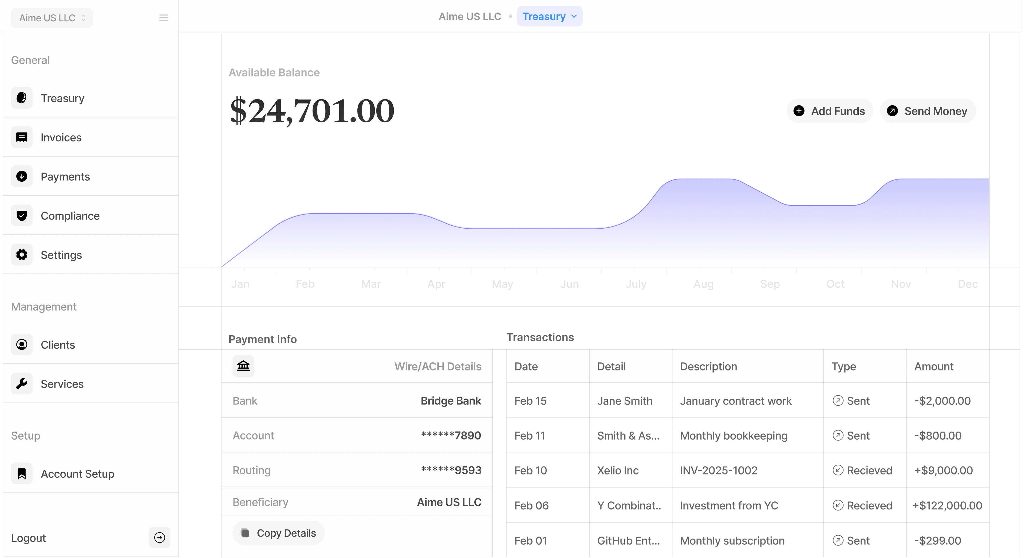
Task: Switch to the Compliance section
Action: (70, 216)
